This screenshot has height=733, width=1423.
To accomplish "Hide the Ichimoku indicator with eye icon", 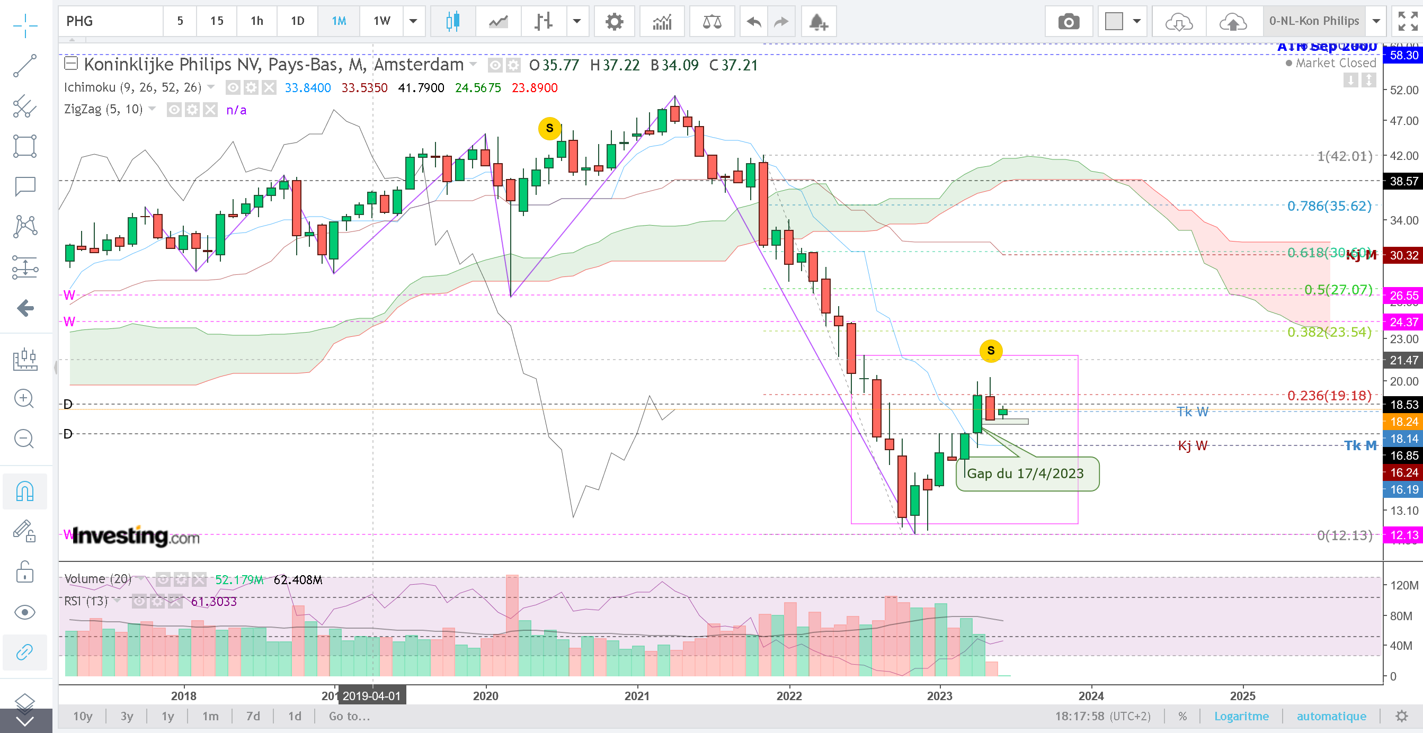I will tap(233, 88).
